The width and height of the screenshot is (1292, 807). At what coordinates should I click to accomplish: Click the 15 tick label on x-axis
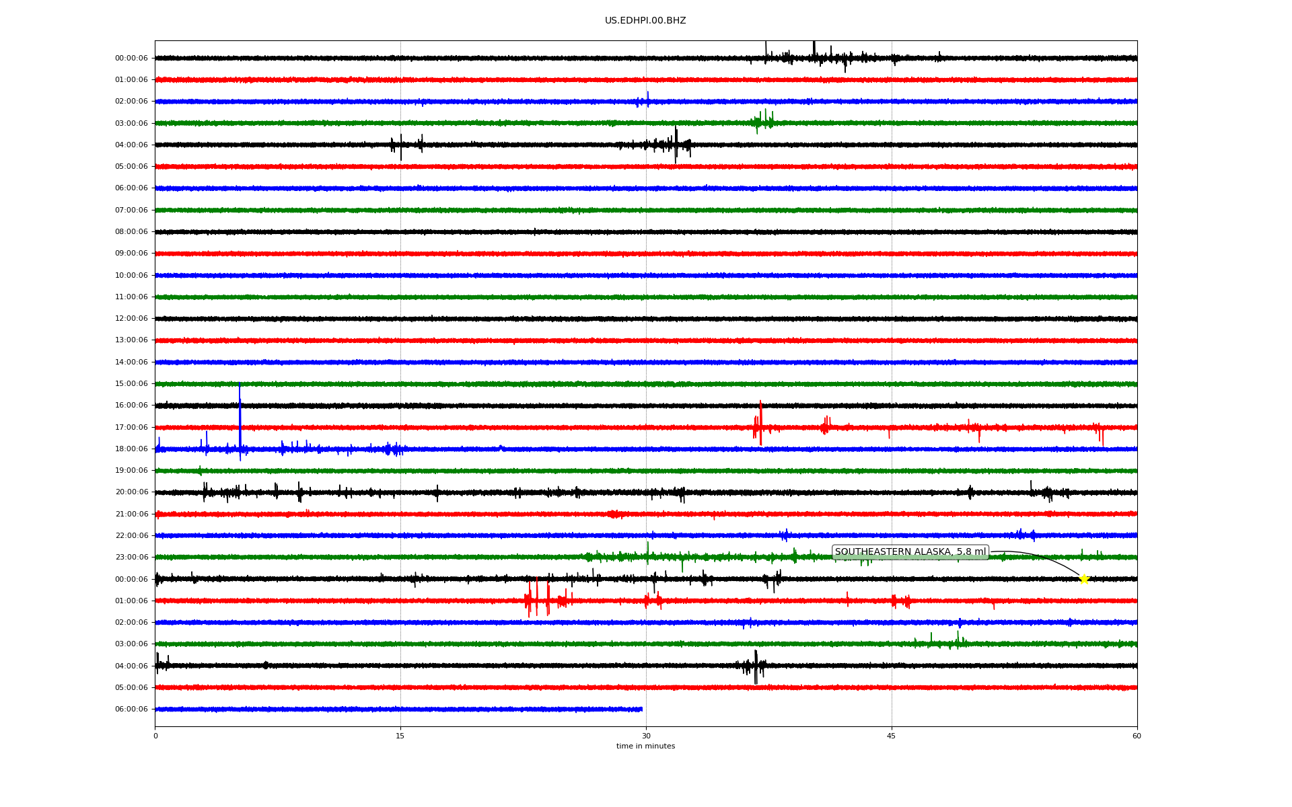[x=400, y=736]
